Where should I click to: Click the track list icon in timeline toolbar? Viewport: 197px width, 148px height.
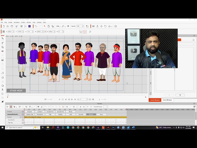pos(7,107)
